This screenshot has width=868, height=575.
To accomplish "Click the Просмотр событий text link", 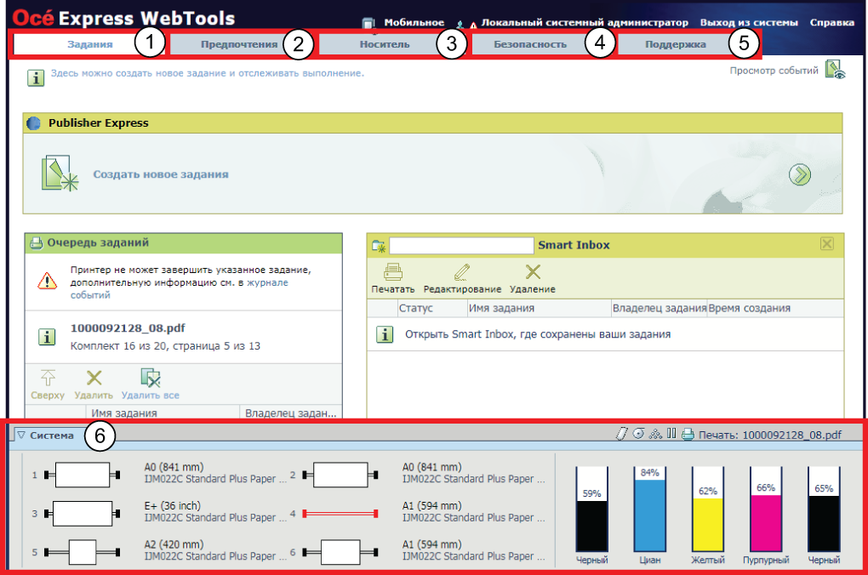I will pyautogui.click(x=774, y=71).
